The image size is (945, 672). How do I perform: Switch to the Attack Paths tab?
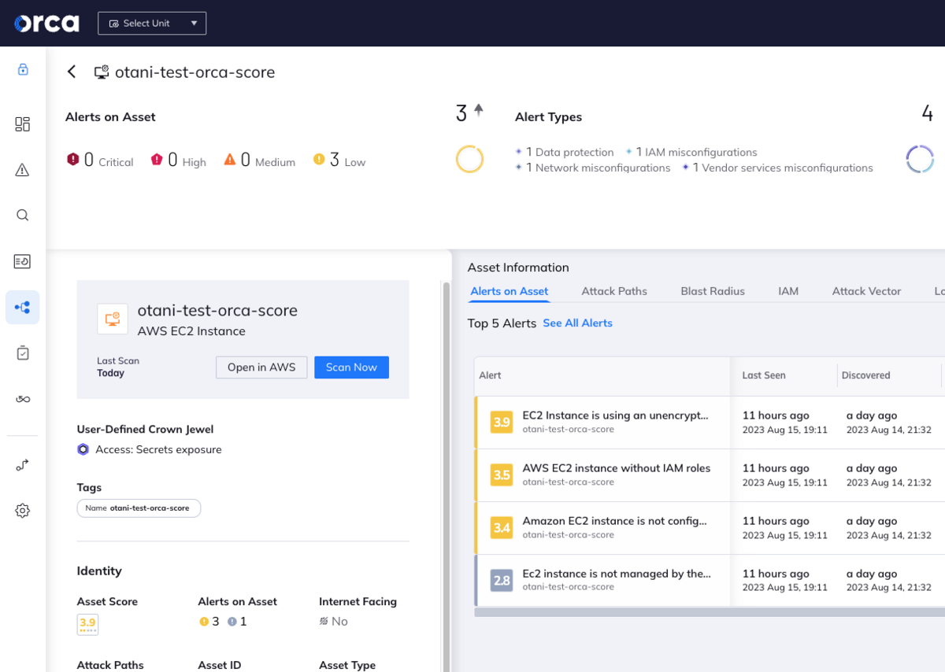point(614,291)
